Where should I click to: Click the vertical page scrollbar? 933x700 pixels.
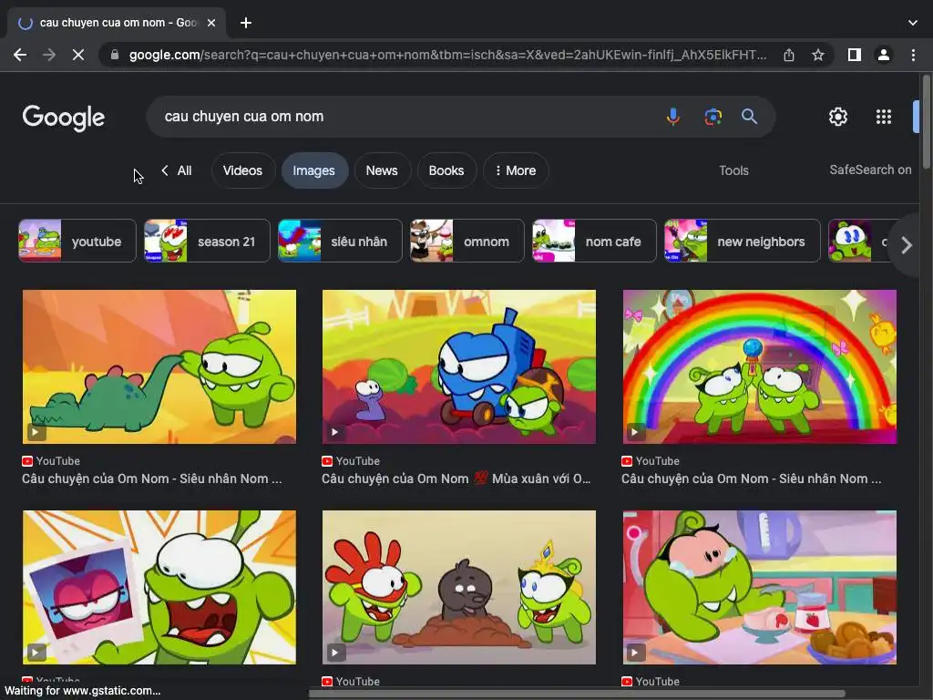point(927,122)
